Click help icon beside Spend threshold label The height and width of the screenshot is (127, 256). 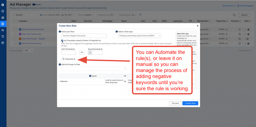(102, 49)
